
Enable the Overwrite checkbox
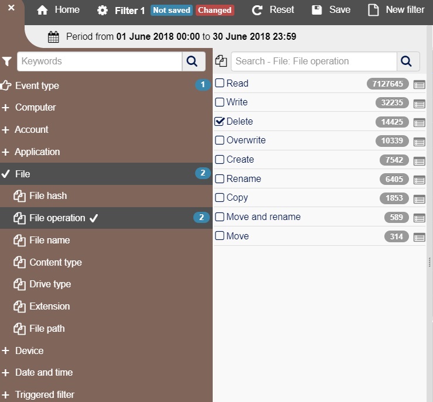[x=220, y=140]
